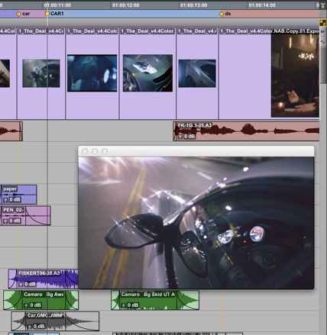Open clip gain badge on Car,GMC JIMM clip
Screen dimensions: 327x335
coord(36,326)
